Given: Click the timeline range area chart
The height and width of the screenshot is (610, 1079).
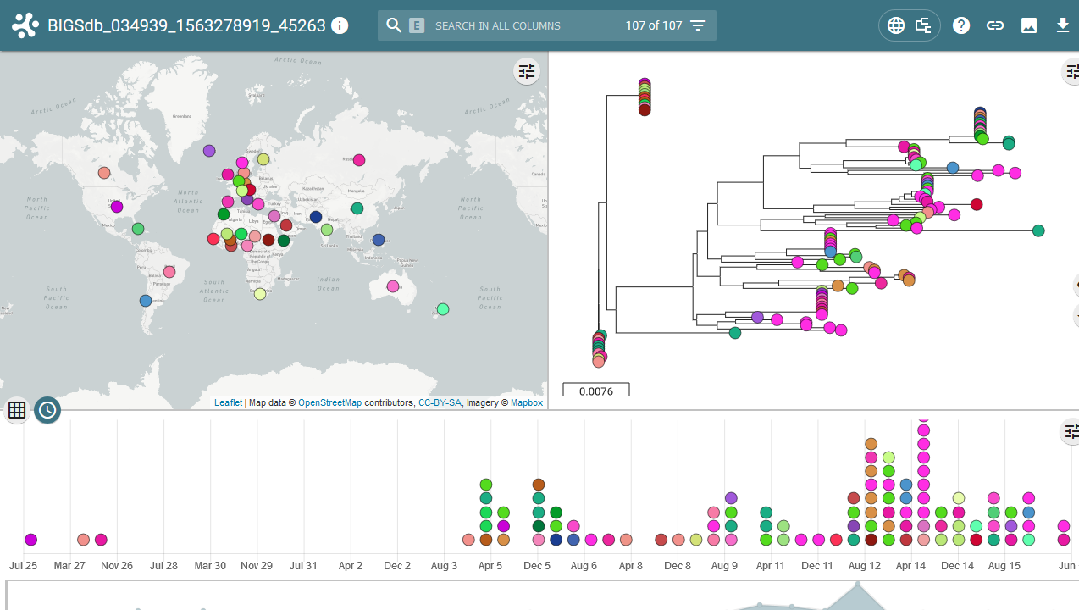Looking at the screenshot, I should [x=542, y=596].
